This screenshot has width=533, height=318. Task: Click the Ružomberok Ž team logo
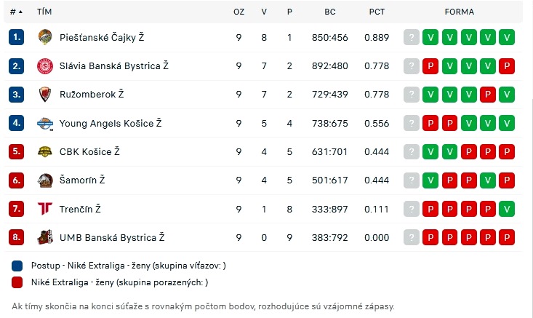45,95
